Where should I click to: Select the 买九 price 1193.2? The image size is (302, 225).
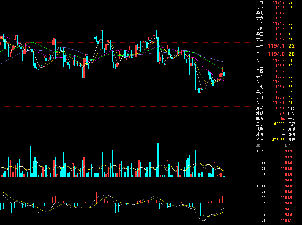279,97
